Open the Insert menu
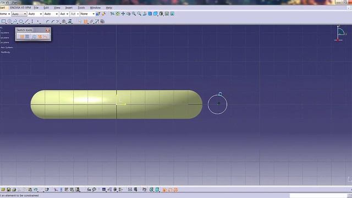This screenshot has width=352, height=198. tap(69, 8)
